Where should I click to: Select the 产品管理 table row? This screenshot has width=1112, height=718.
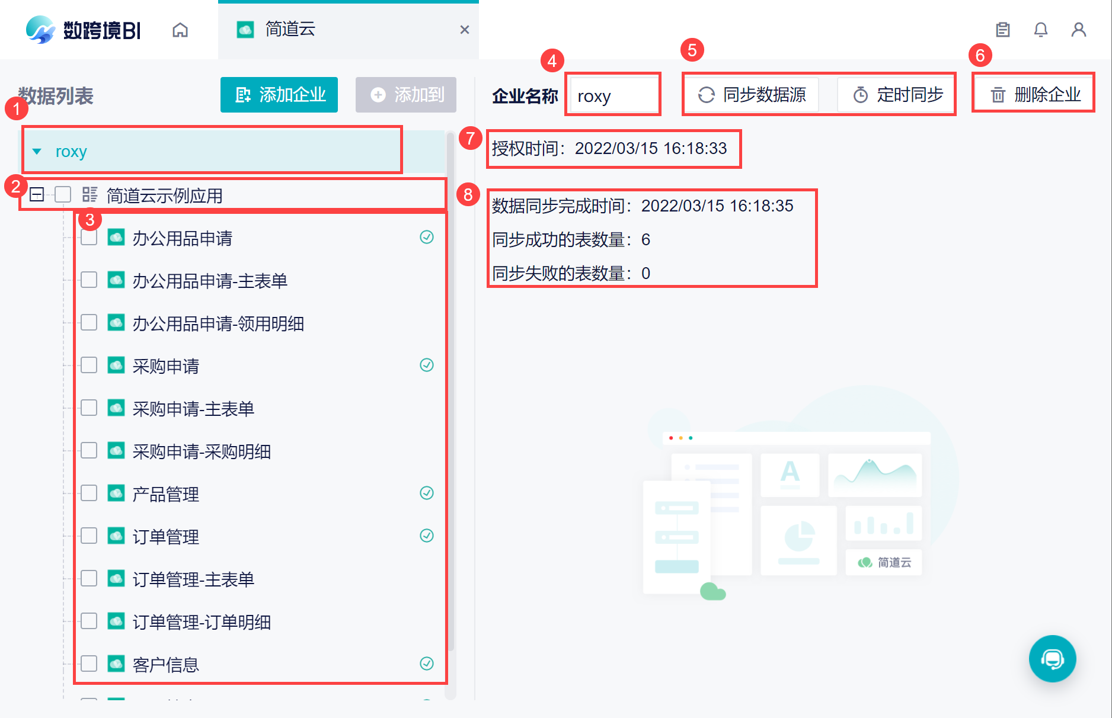[x=260, y=493]
